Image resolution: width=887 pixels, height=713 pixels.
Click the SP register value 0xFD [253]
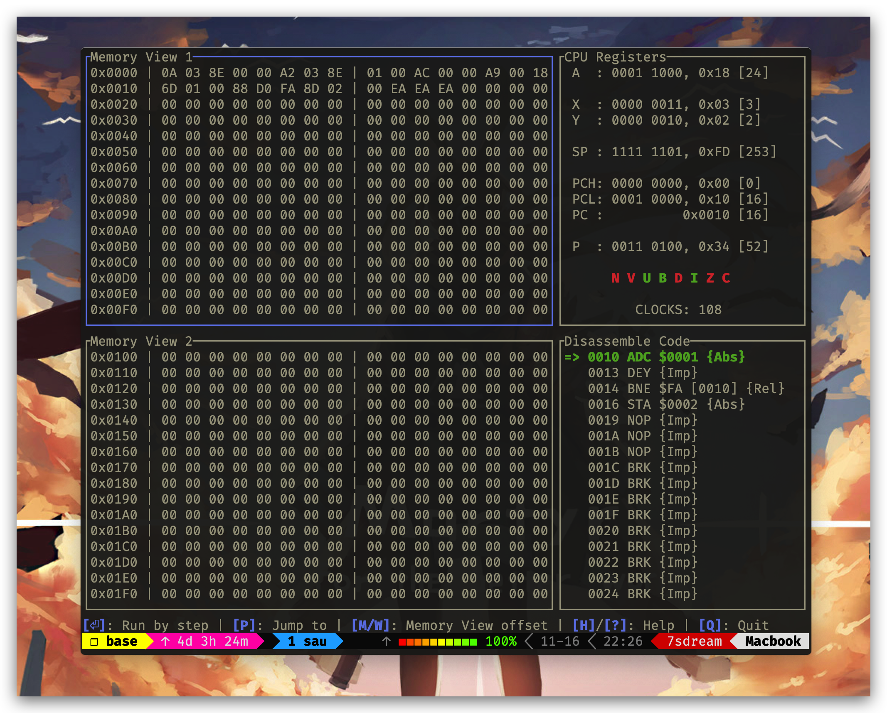[x=737, y=152]
